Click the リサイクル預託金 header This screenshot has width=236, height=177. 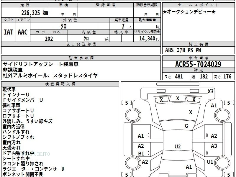pos(147,32)
